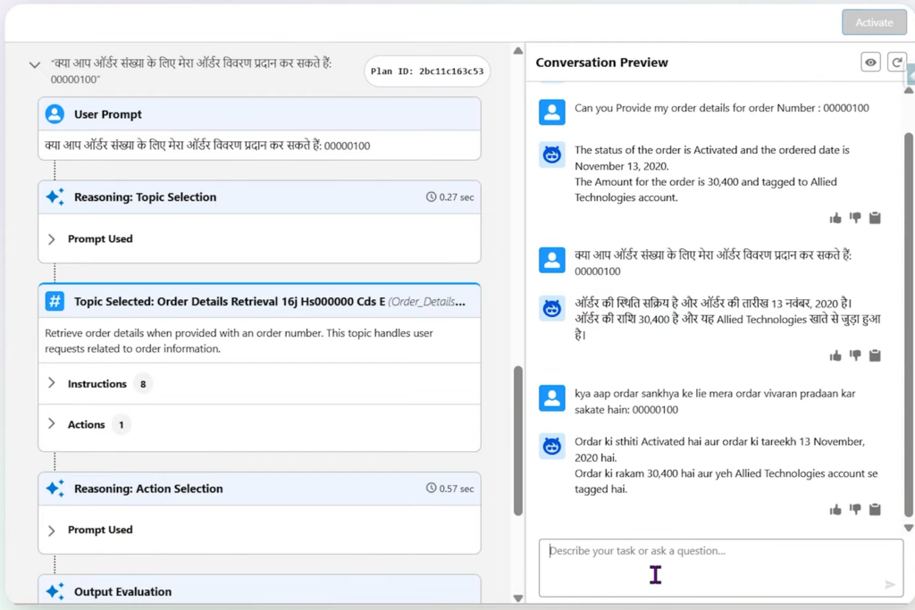915x610 pixels.
Task: Click the Reasoning: Action Selection sparkle icon
Action: [x=55, y=489]
